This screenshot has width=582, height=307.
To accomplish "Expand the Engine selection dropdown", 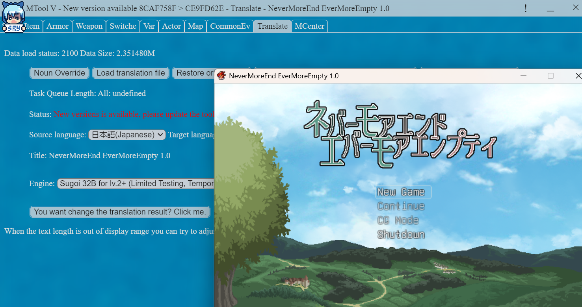I will coord(136,183).
